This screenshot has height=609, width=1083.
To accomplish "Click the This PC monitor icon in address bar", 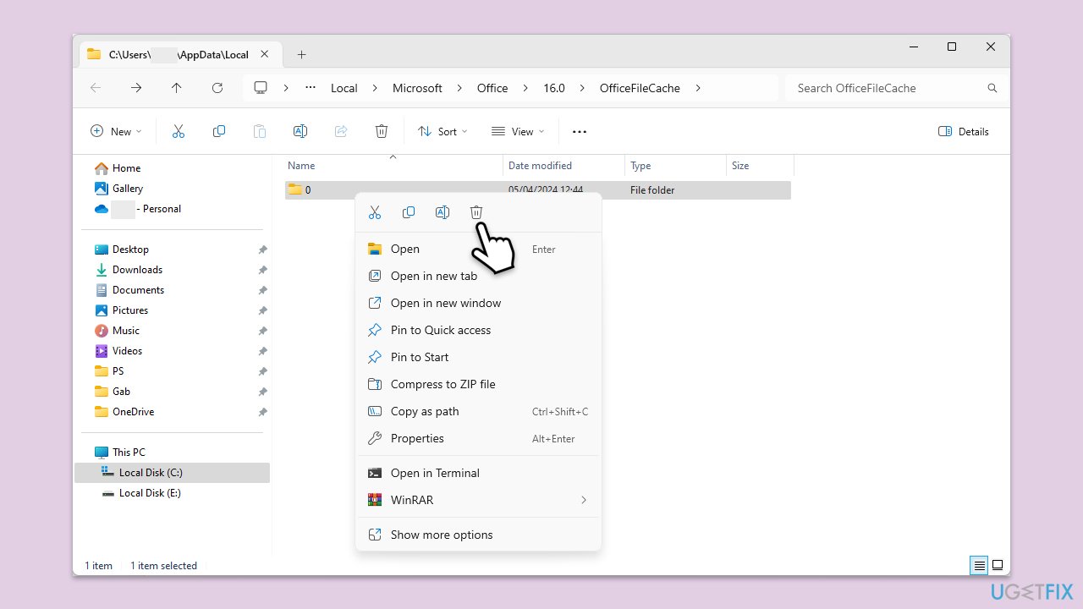I will click(x=261, y=88).
